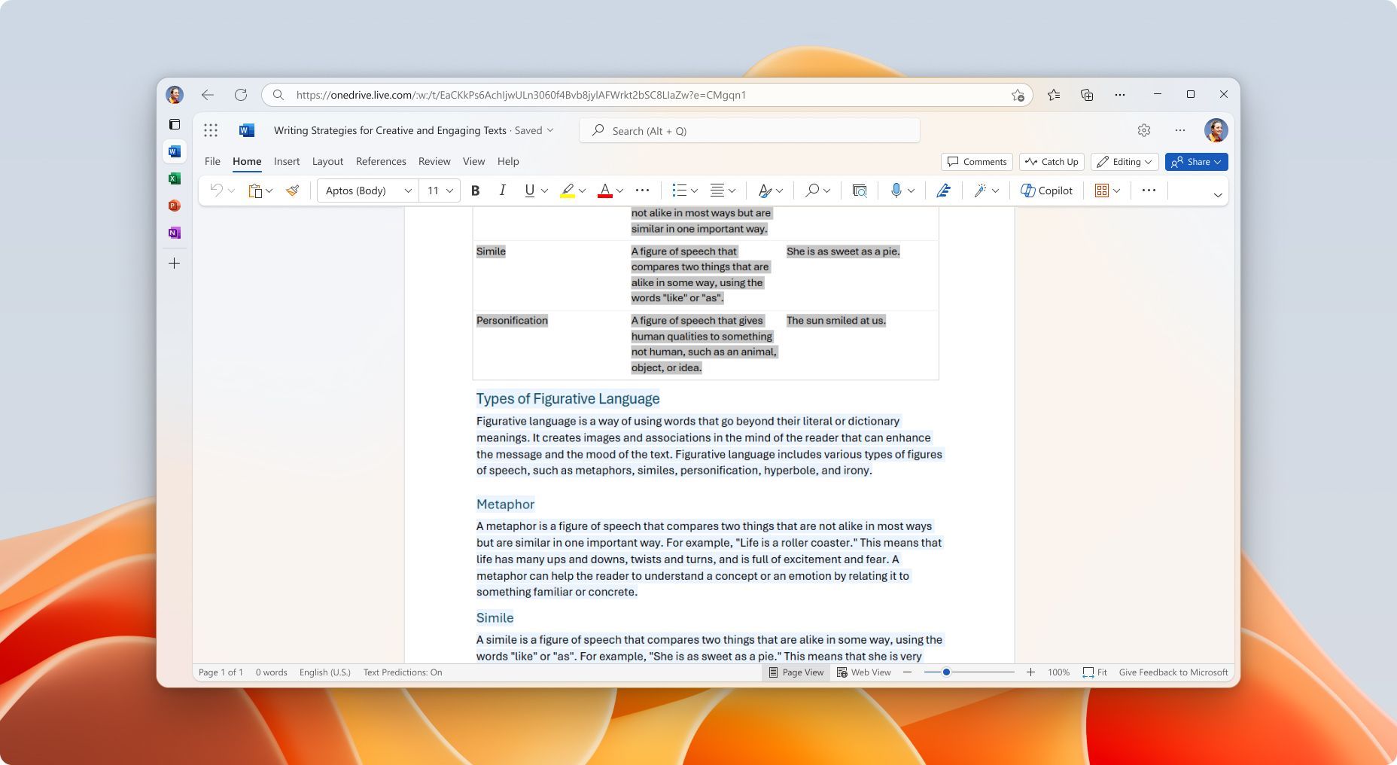The image size is (1397, 765).
Task: Open the Insert tab
Action: point(287,161)
